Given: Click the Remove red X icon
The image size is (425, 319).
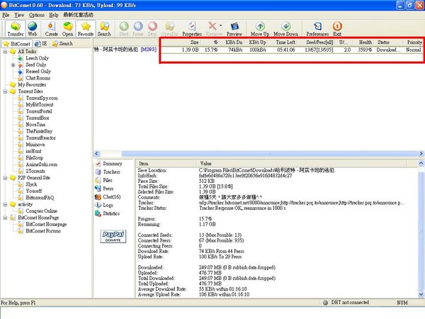Looking at the screenshot, I should click(212, 26).
